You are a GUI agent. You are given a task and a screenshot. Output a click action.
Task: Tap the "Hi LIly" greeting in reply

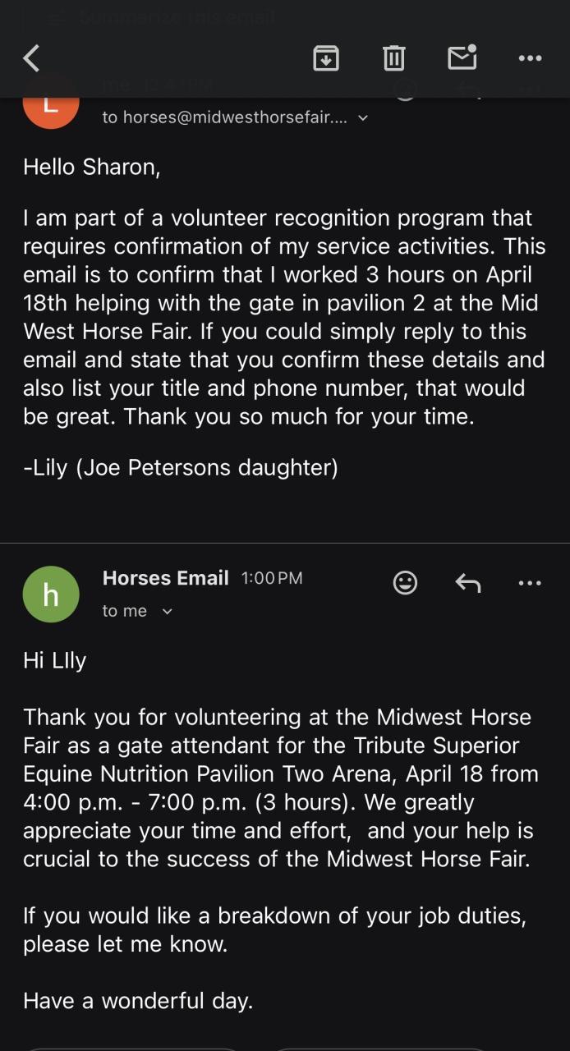click(x=54, y=661)
